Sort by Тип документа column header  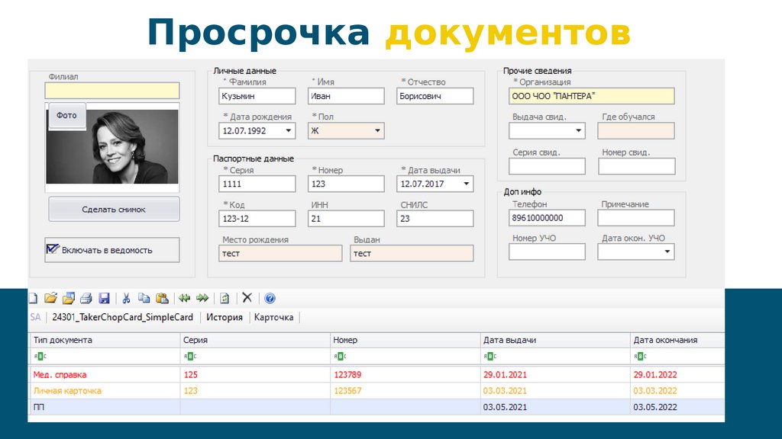coord(104,340)
